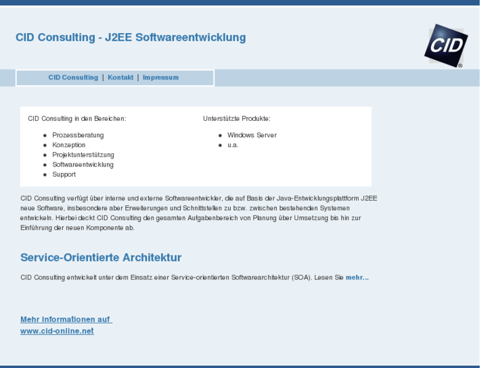This screenshot has height=368, width=492.
Task: Open the Impressum page
Action: 160,78
